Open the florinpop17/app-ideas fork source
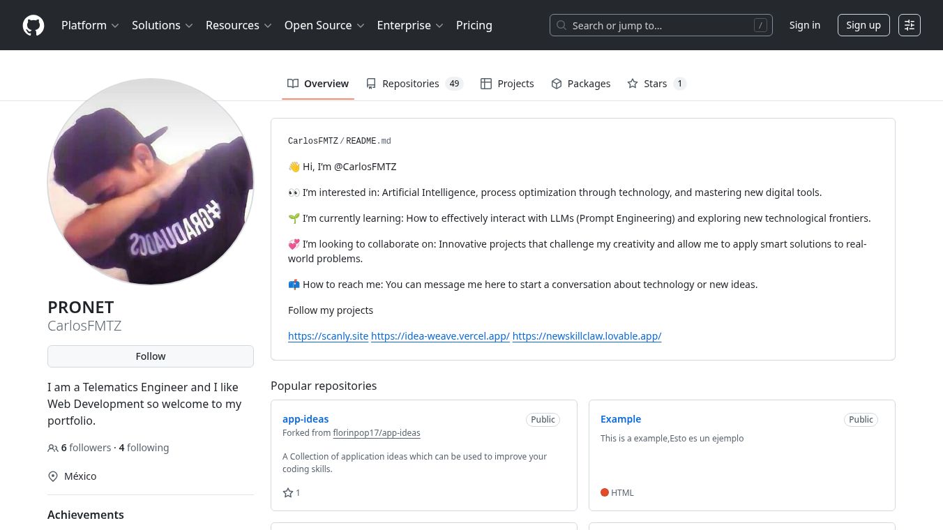The width and height of the screenshot is (943, 530). click(377, 433)
